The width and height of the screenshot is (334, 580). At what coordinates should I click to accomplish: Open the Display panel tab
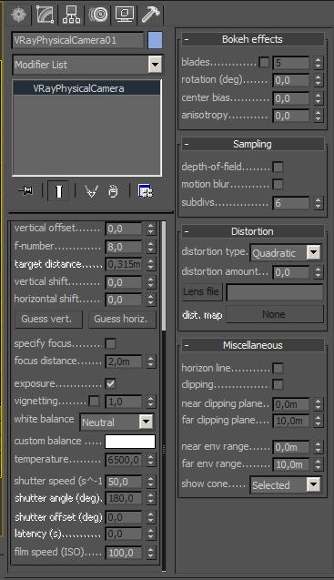[x=125, y=15]
